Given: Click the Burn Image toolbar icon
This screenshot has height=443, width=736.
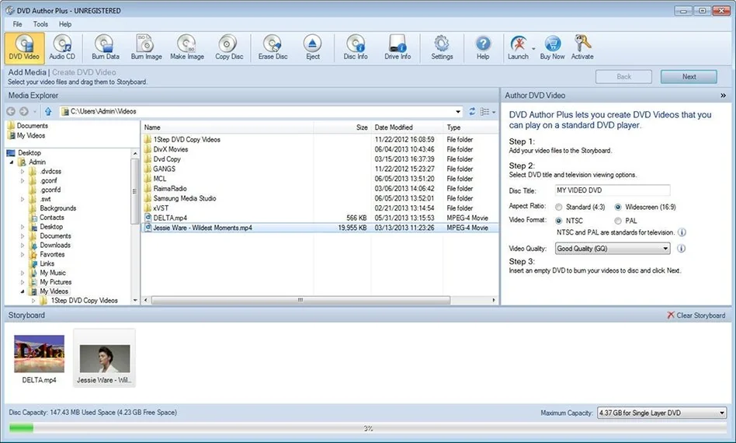Looking at the screenshot, I should point(146,47).
